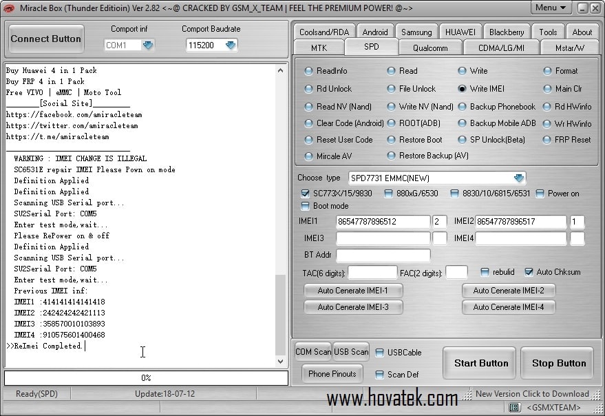Switch to the MTK tab
The width and height of the screenshot is (605, 416).
tap(319, 48)
